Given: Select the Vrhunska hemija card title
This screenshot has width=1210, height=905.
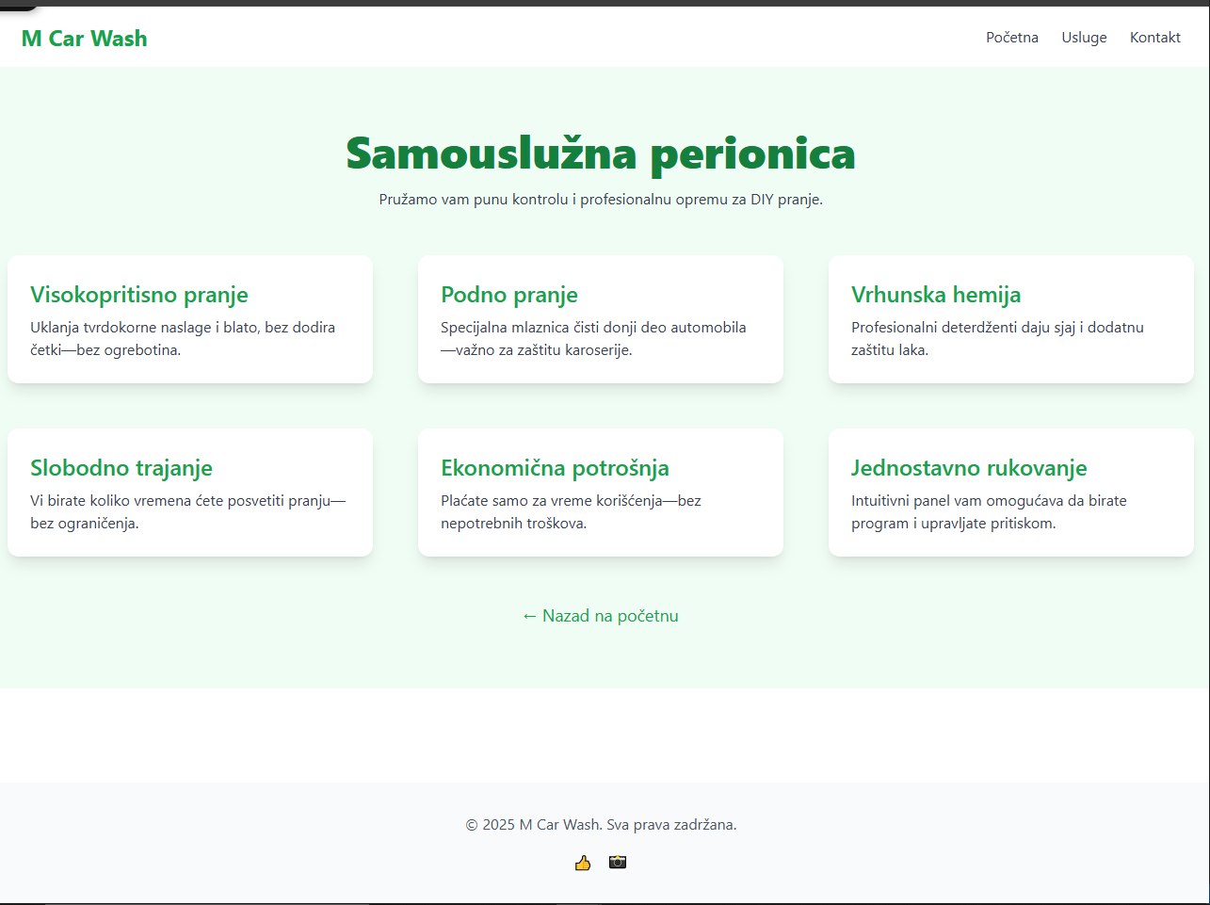Looking at the screenshot, I should (936, 295).
